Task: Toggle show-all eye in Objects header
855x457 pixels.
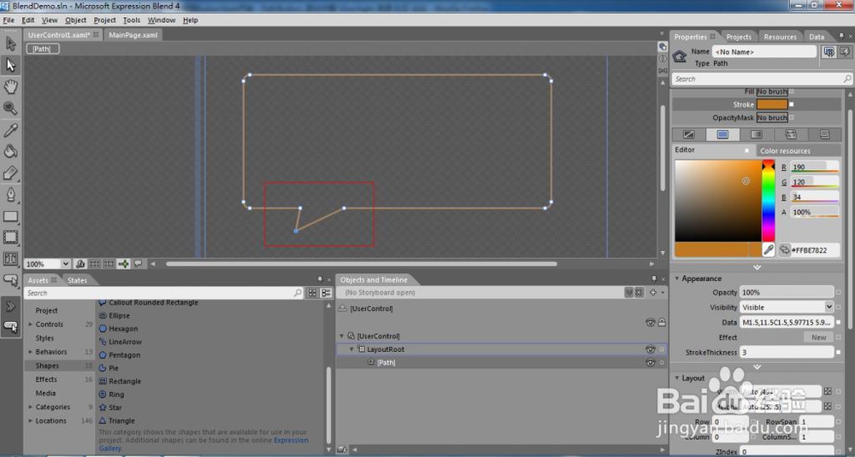Action: (650, 322)
